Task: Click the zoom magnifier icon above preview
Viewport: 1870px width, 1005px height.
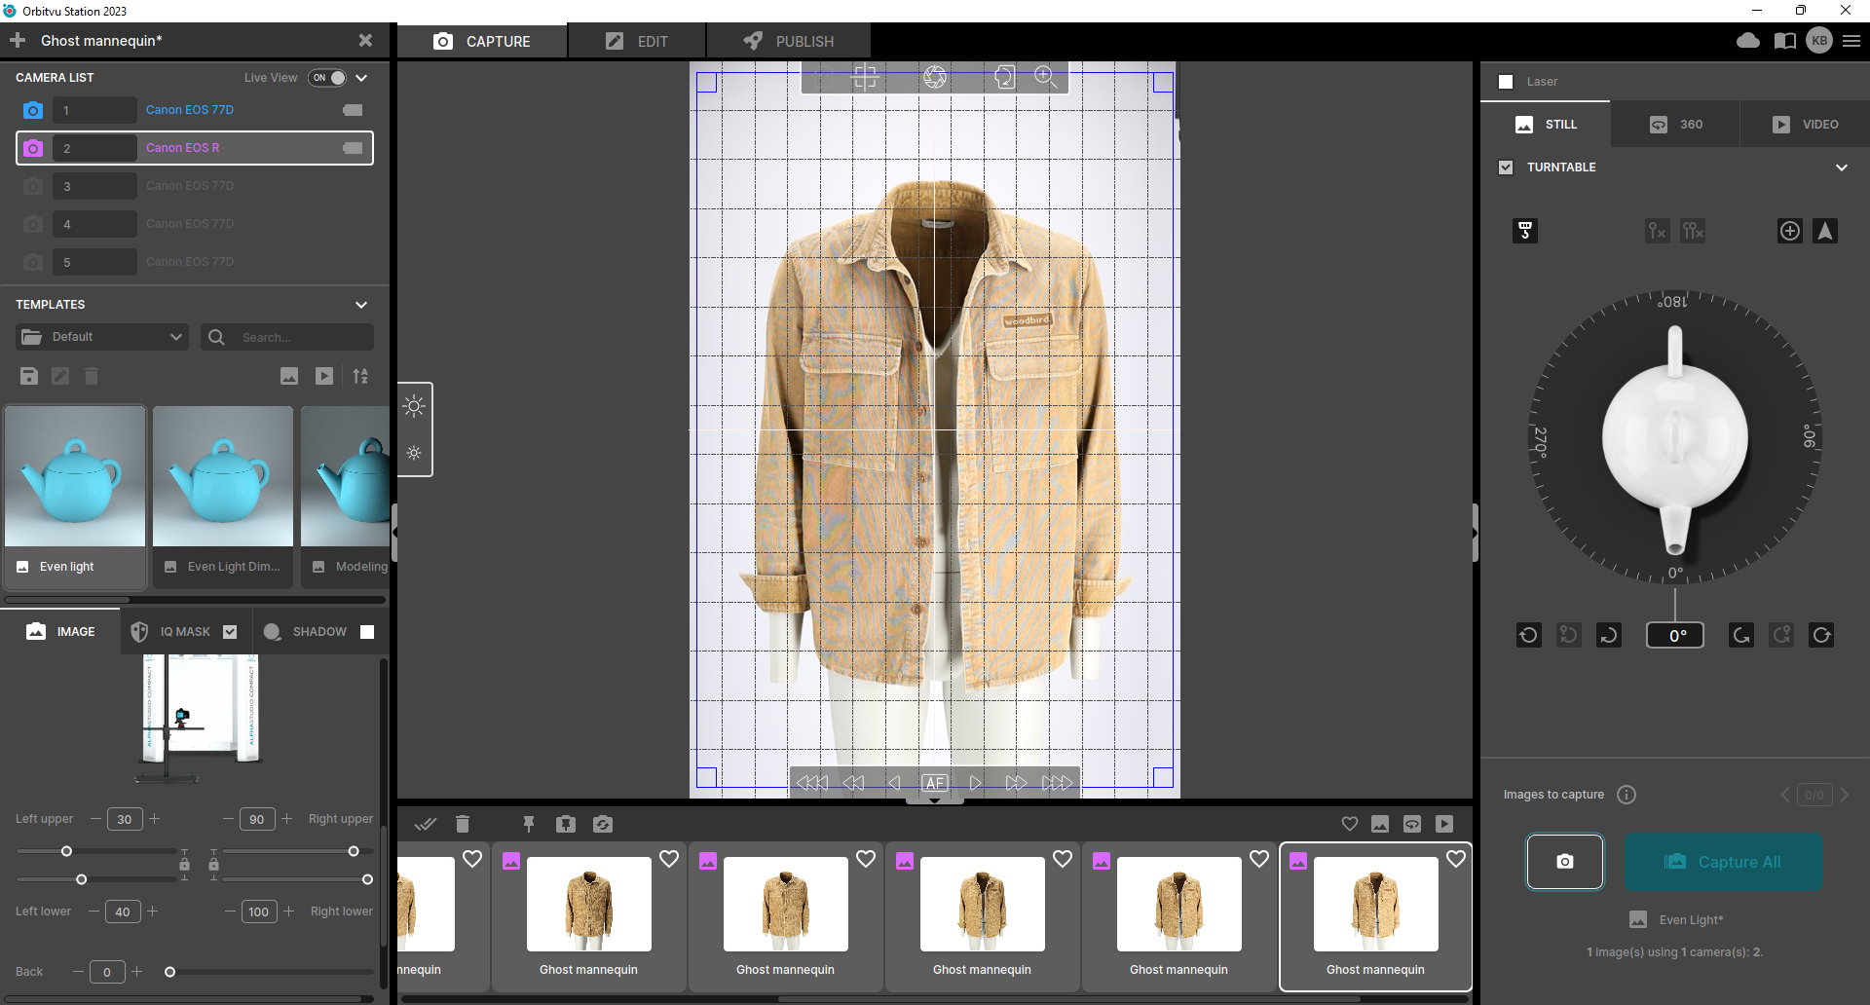Action: pos(1045,77)
